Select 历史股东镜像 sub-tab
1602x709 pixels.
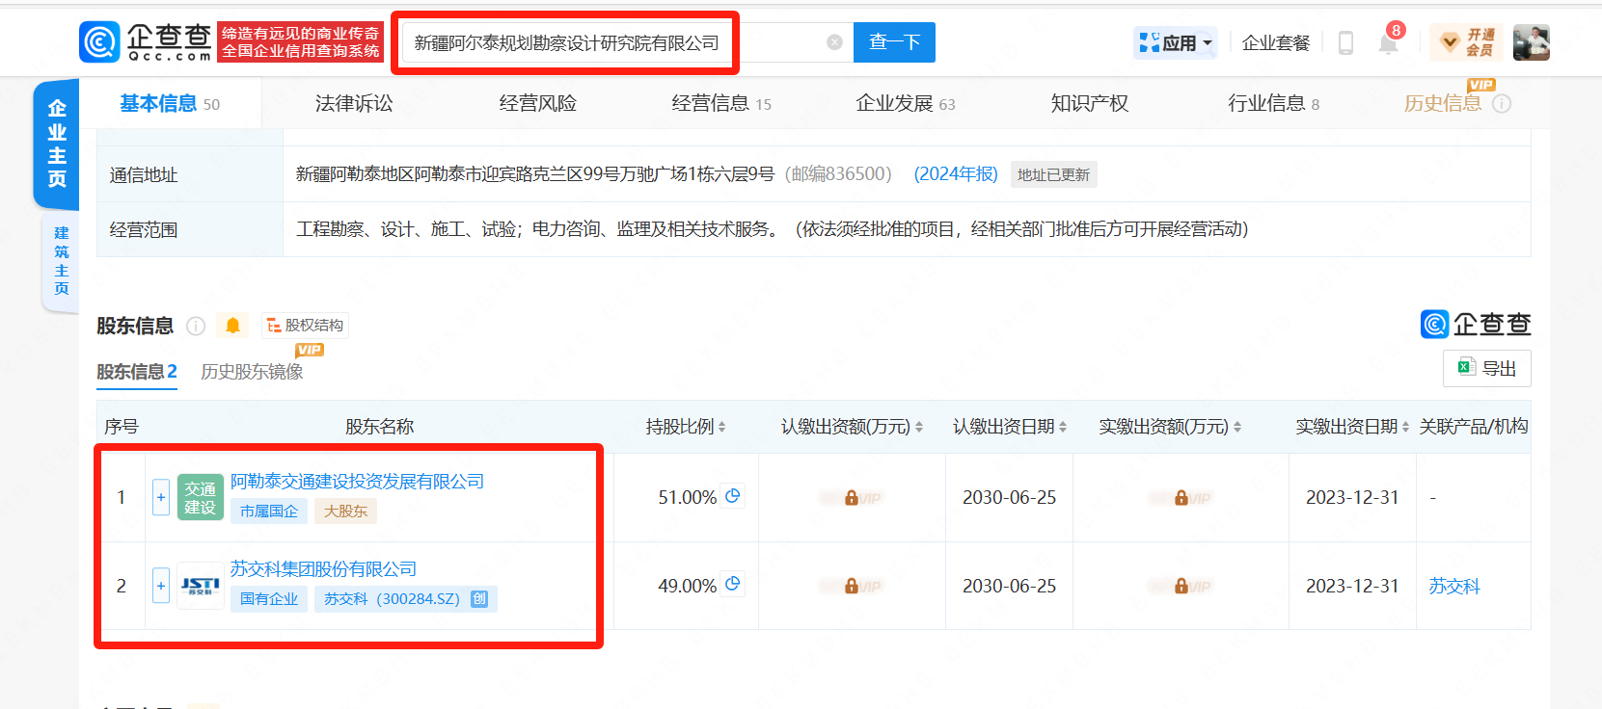(x=252, y=372)
